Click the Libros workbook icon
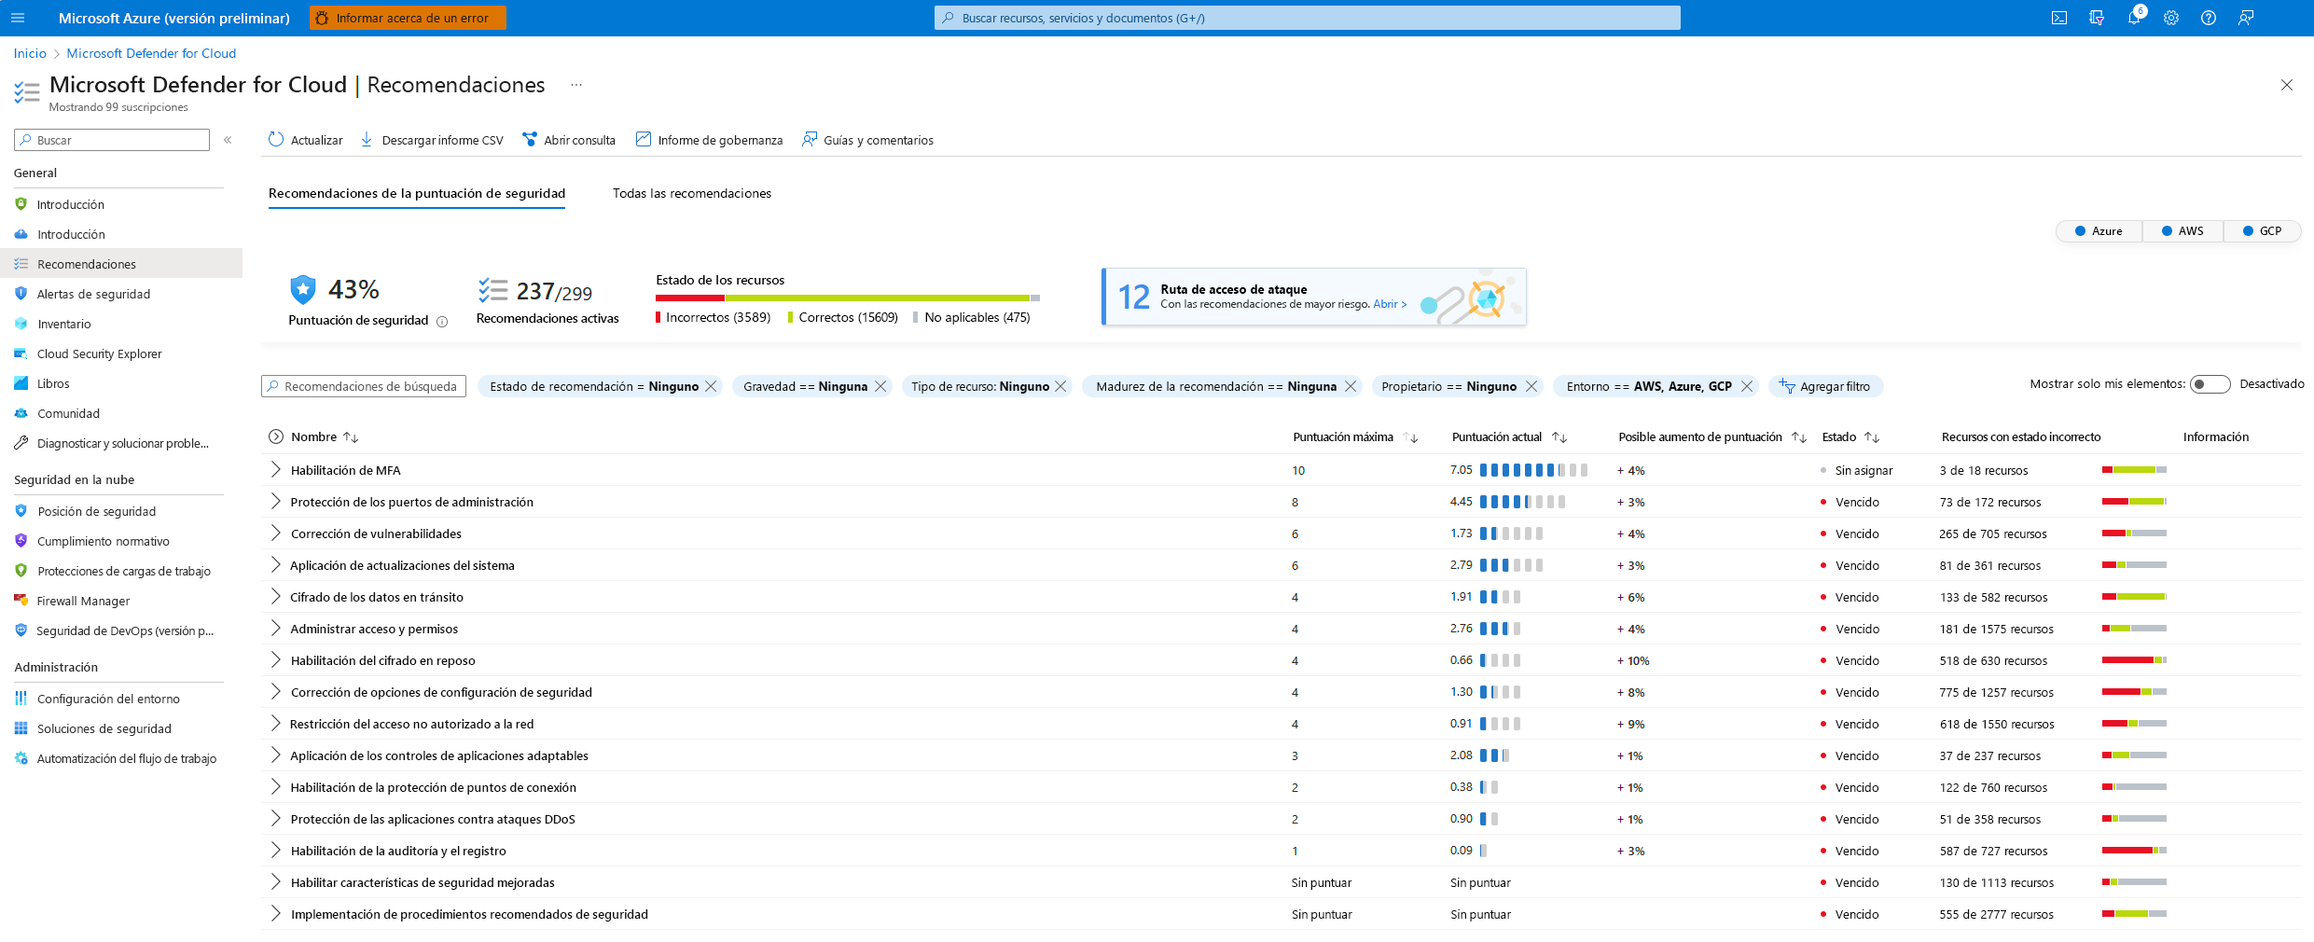Viewport: 2314px width, 942px height. click(21, 383)
